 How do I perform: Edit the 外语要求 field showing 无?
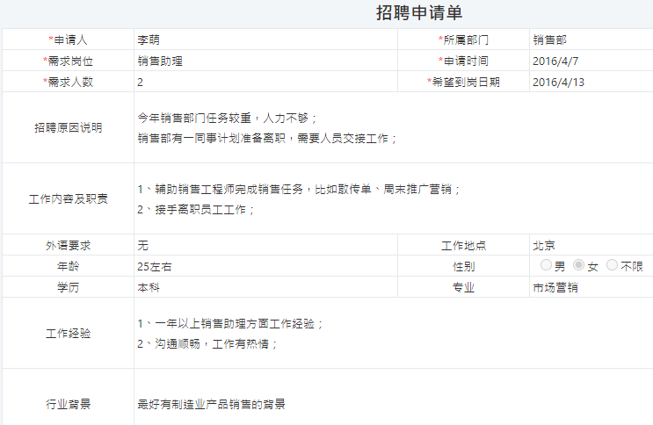[264, 245]
